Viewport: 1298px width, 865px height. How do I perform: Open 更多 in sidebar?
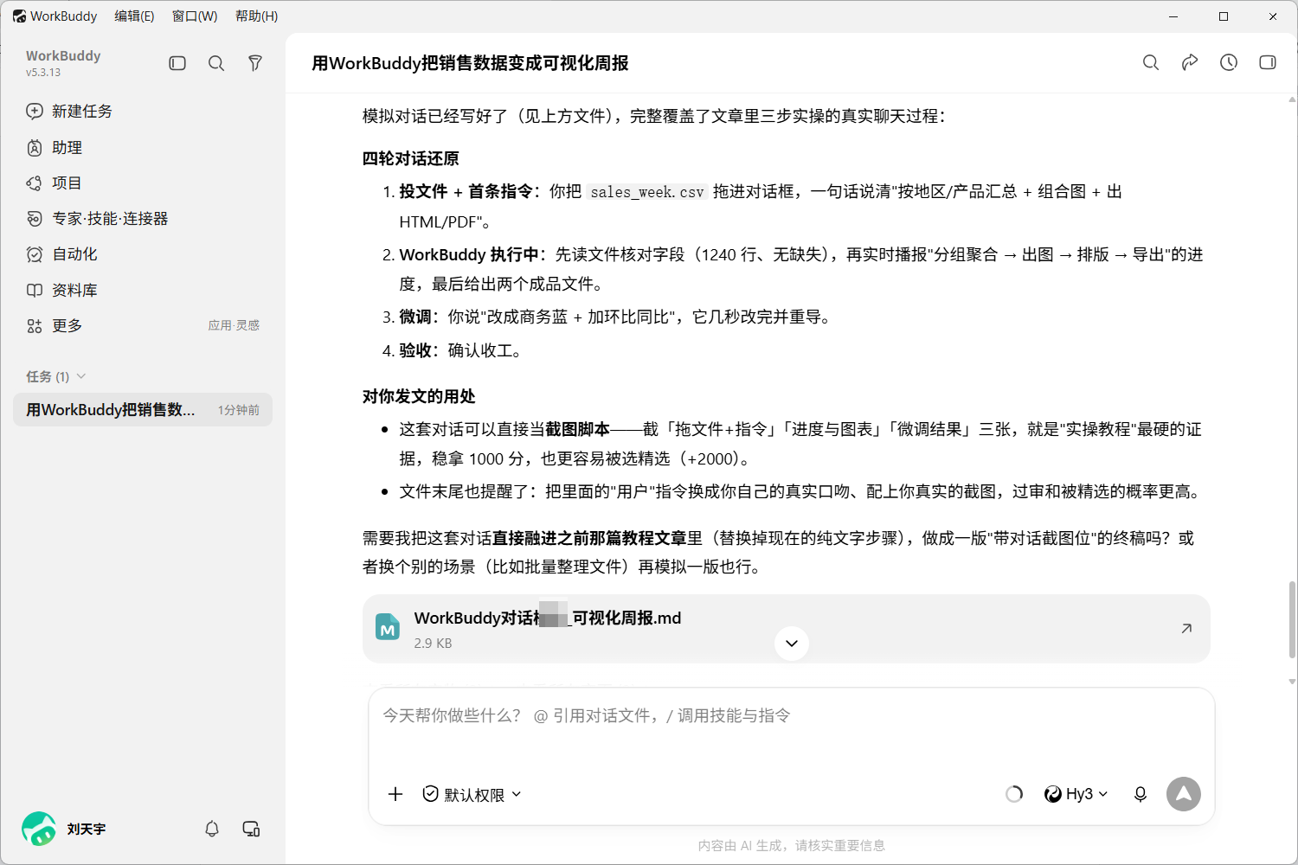tap(67, 325)
